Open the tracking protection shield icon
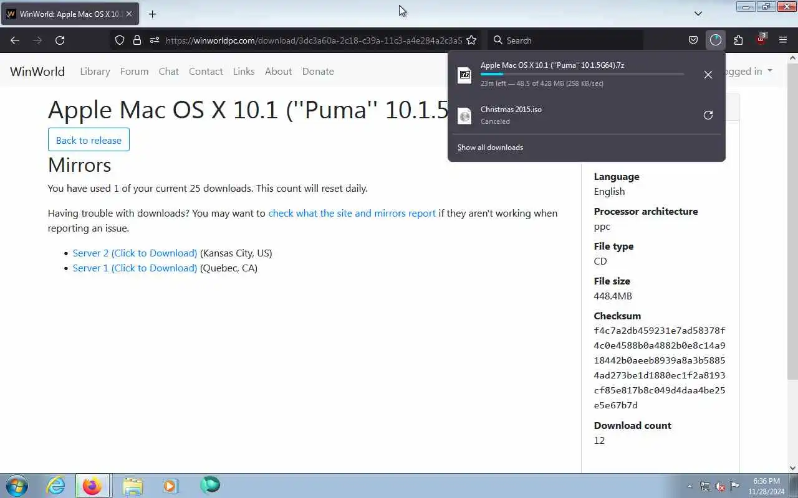This screenshot has height=498, width=798. (x=120, y=40)
